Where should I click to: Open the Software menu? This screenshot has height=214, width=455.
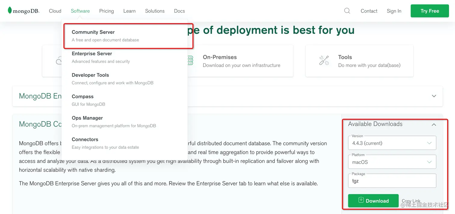coord(80,11)
